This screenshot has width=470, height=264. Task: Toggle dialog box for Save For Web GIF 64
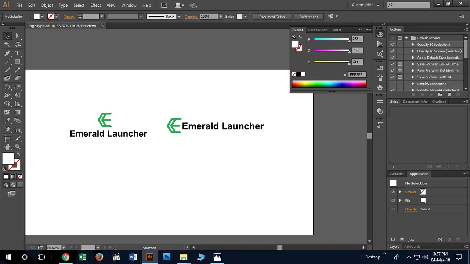pos(399,64)
